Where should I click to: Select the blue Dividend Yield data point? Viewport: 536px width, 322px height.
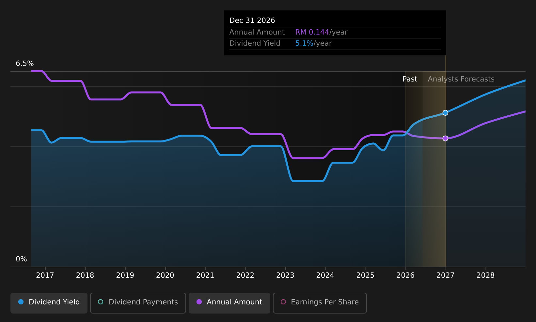click(445, 113)
